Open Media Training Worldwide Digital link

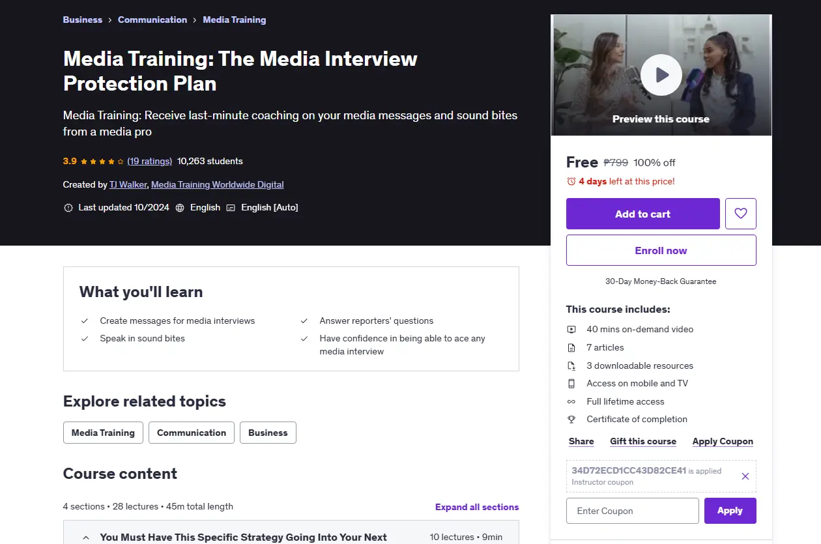(218, 184)
